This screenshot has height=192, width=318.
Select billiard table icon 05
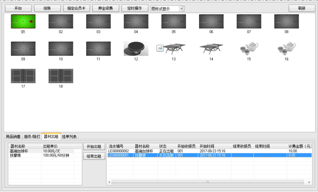[x=174, y=21]
